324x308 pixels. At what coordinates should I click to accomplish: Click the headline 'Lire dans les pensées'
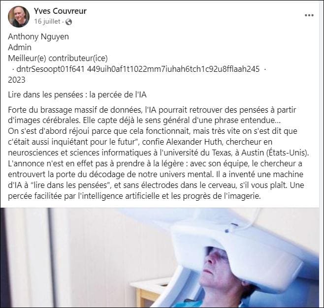coord(45,95)
